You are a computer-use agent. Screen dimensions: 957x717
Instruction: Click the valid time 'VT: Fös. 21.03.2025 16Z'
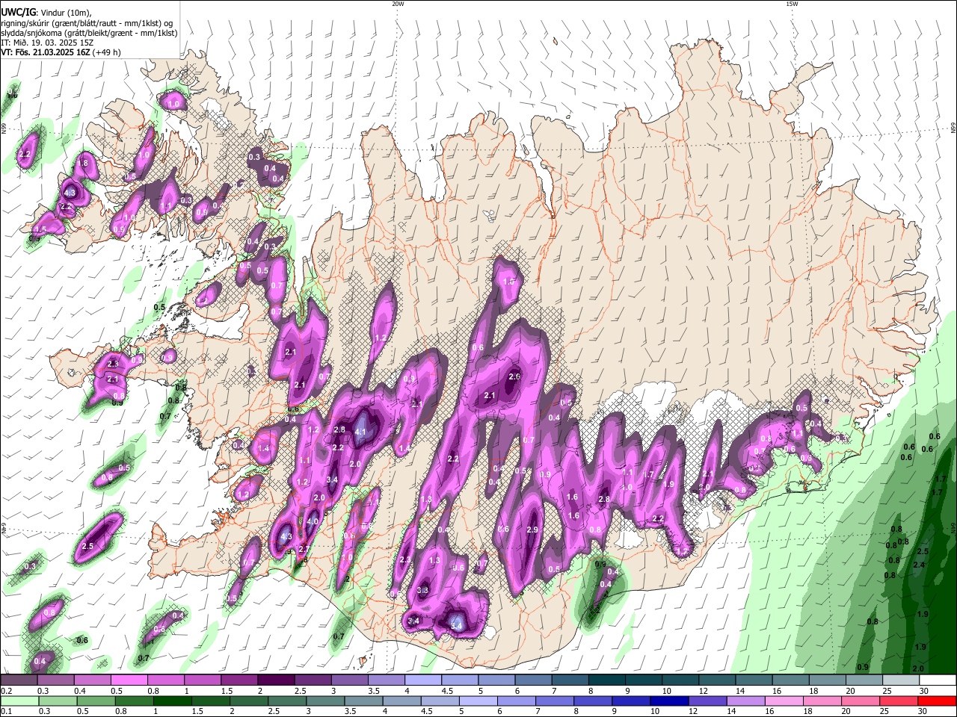click(46, 52)
